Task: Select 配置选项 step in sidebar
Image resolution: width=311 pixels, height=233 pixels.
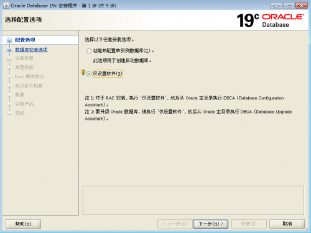Action: [25, 40]
